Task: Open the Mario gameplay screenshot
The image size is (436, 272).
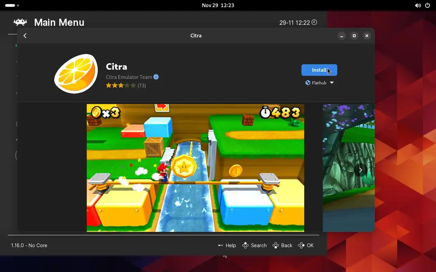Action: [196, 168]
